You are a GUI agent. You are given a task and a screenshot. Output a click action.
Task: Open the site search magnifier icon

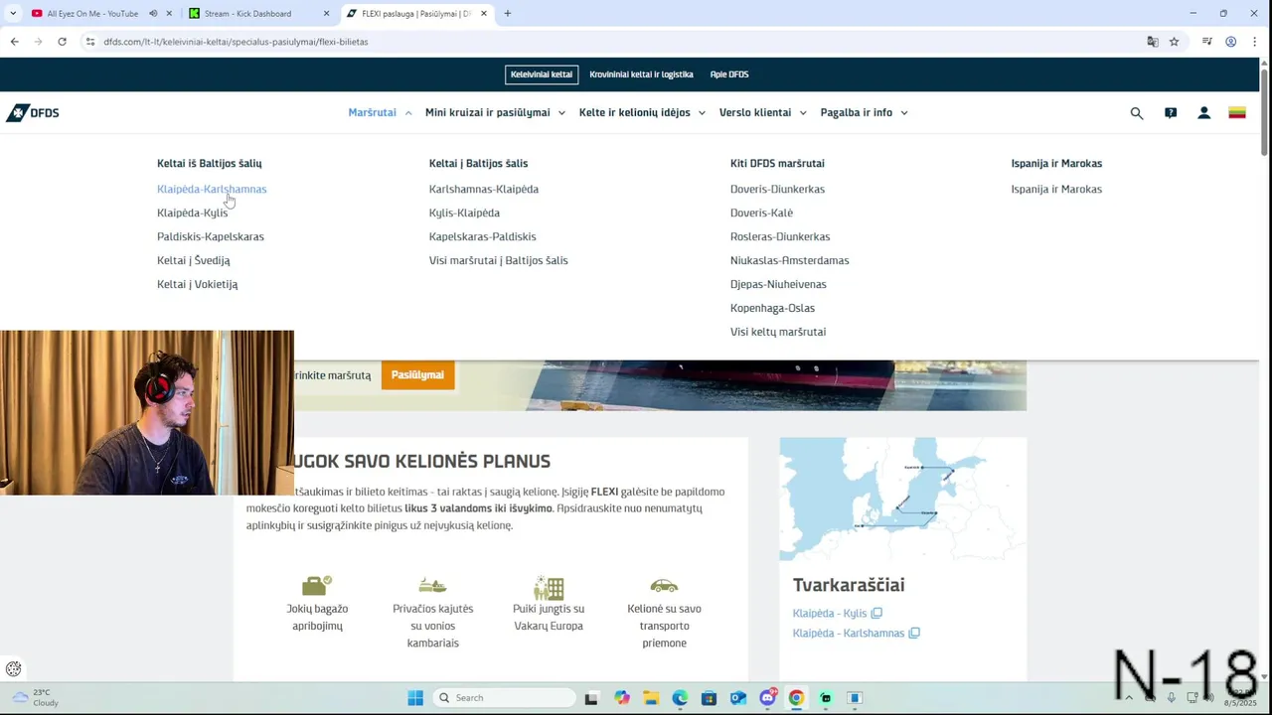point(1137,113)
